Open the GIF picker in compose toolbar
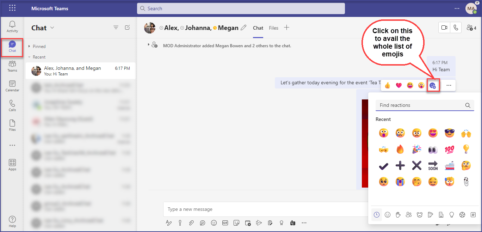The height and width of the screenshot is (232, 482). coord(225,223)
